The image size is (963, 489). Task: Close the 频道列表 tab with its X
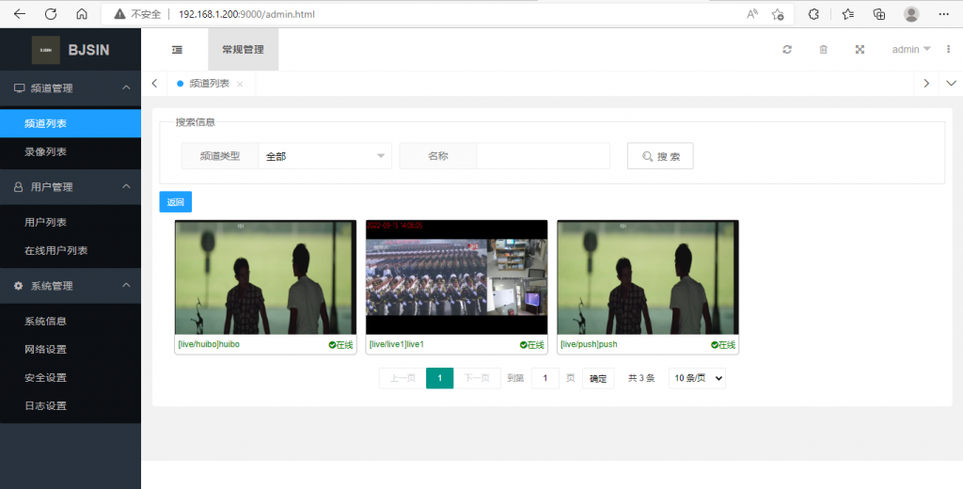(x=240, y=84)
